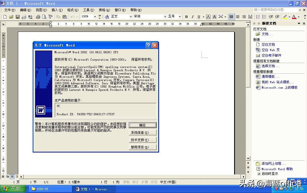Click 空白电子邮件 link
The height and width of the screenshot is (193, 307).
click(271, 55)
